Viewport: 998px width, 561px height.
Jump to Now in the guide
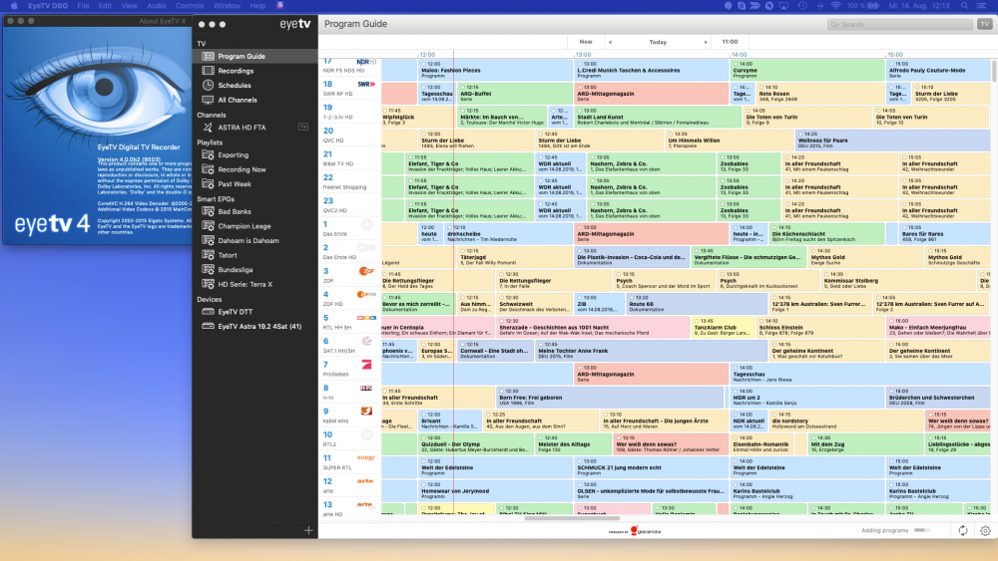coord(586,42)
